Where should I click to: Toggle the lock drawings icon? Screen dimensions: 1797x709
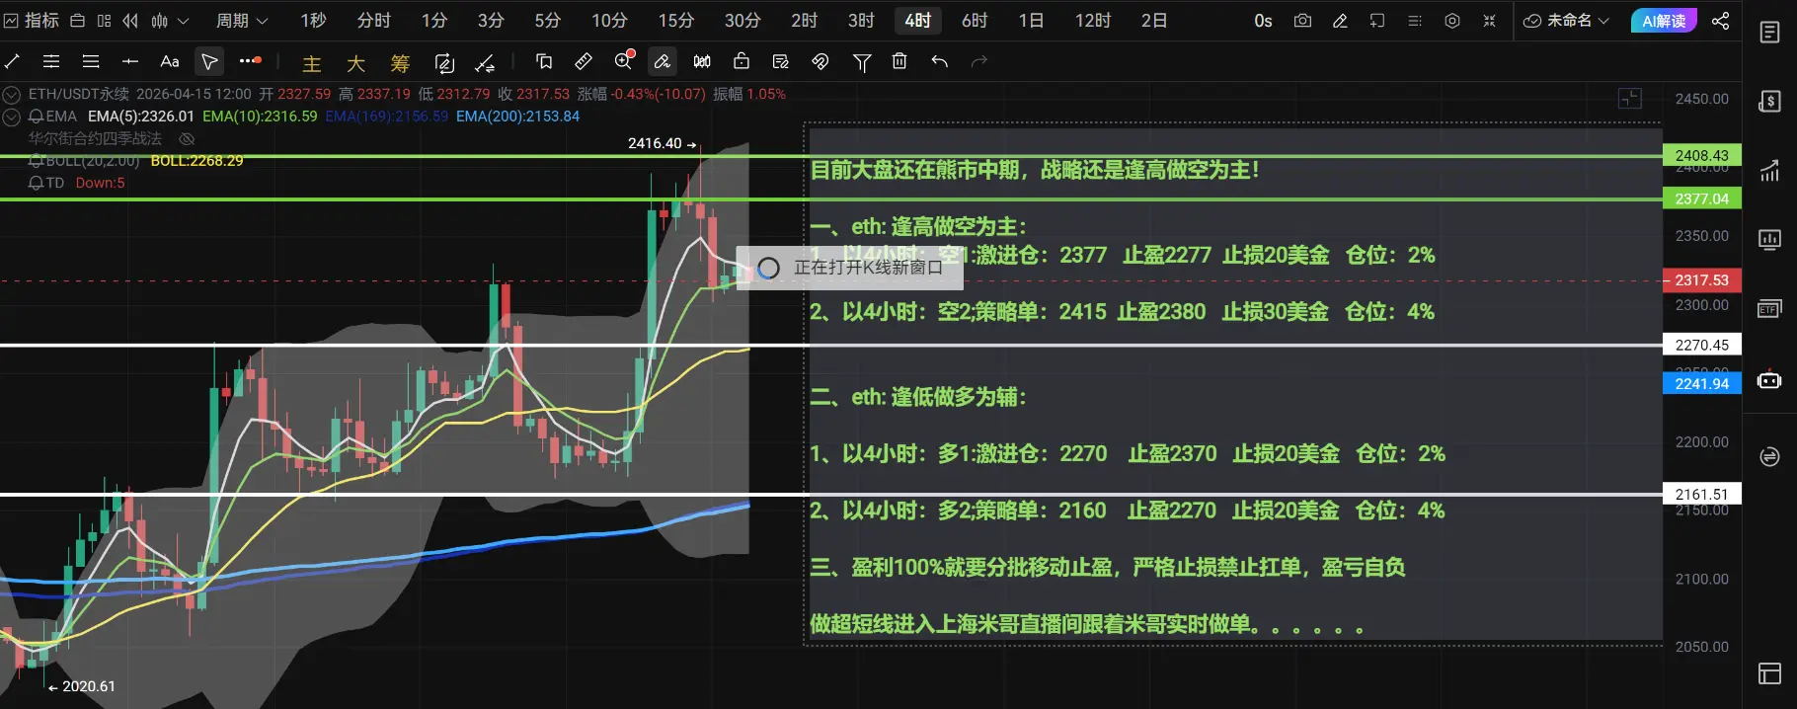click(742, 61)
